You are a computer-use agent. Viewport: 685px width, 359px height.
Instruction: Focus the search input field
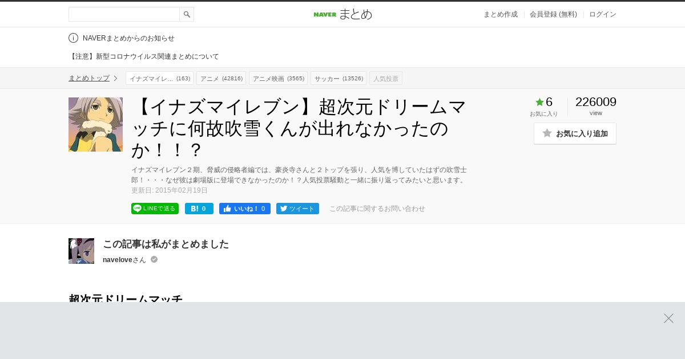tap(124, 14)
